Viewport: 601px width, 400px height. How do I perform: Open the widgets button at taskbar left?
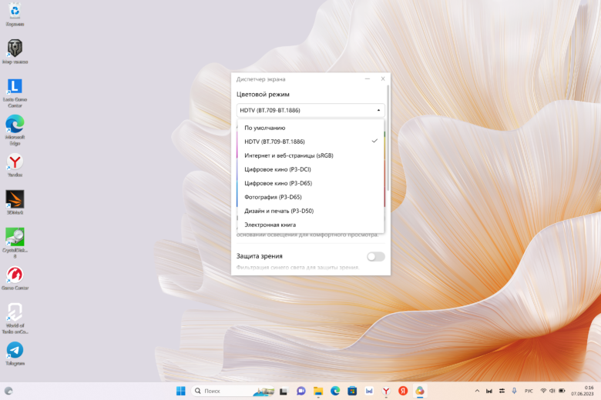coord(8,391)
